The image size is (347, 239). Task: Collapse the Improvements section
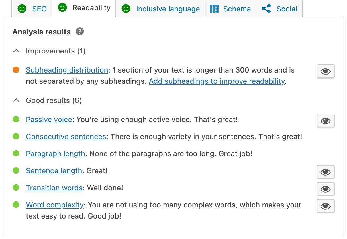(x=16, y=51)
